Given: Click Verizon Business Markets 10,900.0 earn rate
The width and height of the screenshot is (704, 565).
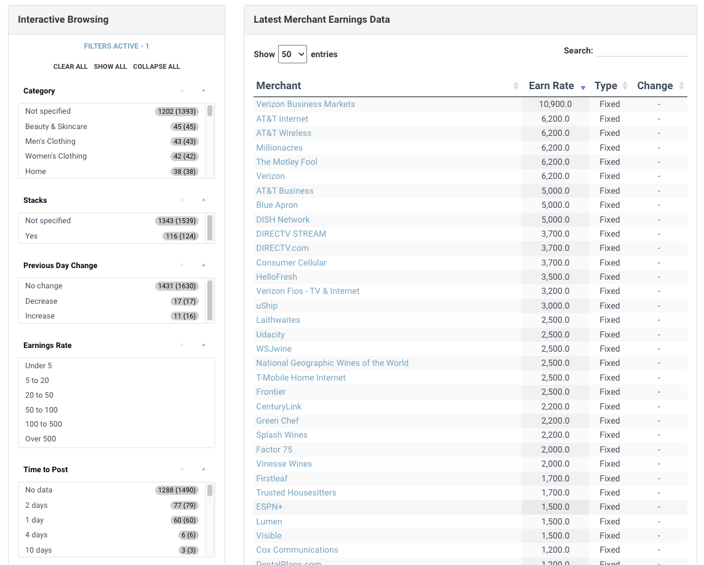Looking at the screenshot, I should coord(556,104).
